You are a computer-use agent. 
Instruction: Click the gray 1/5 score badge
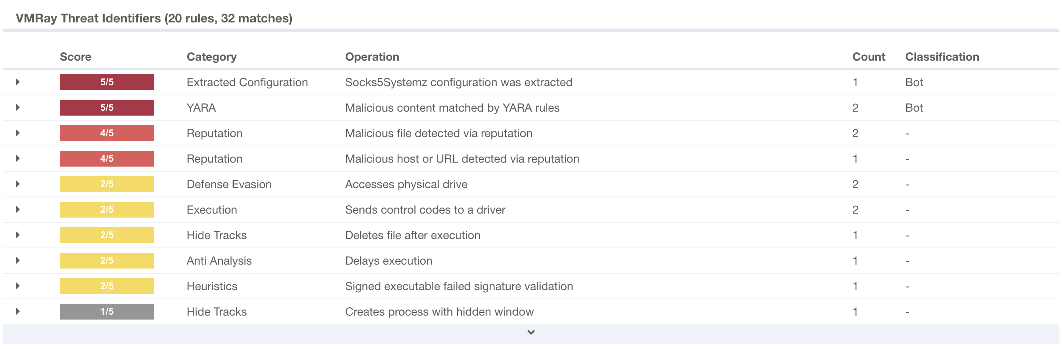(107, 312)
